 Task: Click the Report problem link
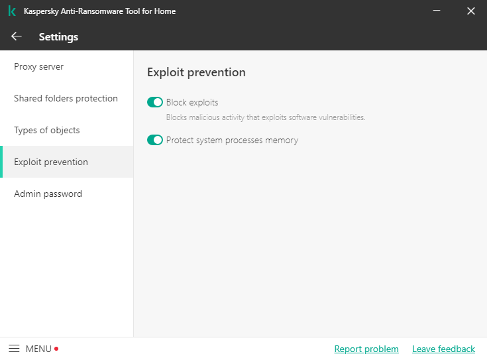366,349
